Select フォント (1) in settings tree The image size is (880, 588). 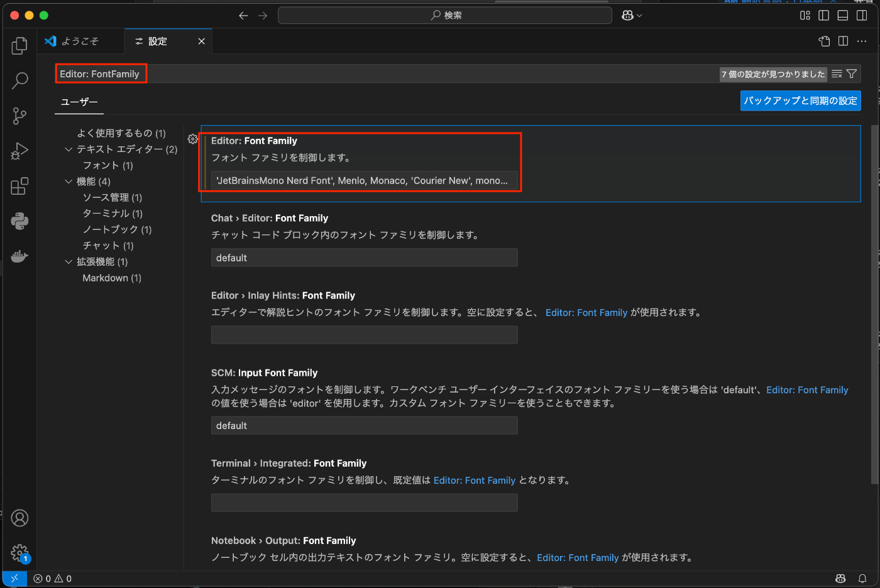tap(108, 165)
